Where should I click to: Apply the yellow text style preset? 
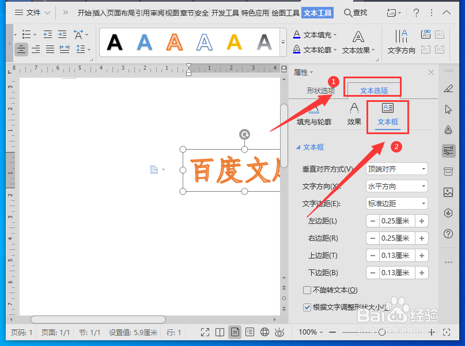coord(235,43)
